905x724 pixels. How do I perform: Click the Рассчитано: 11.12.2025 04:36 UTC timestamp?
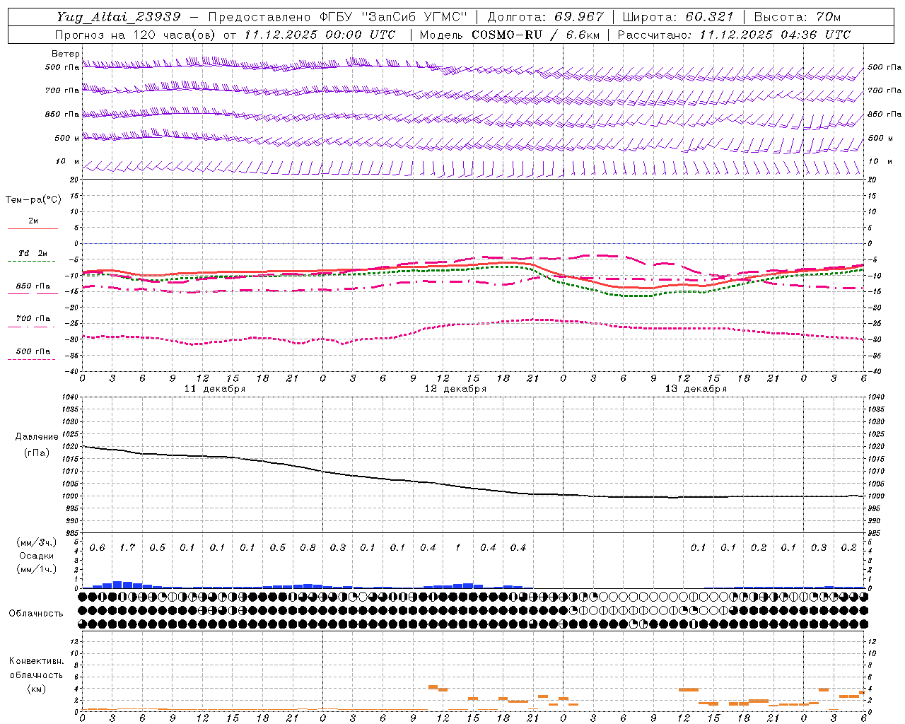click(734, 35)
